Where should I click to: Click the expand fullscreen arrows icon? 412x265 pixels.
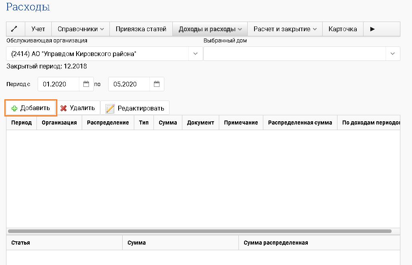[x=15, y=28]
